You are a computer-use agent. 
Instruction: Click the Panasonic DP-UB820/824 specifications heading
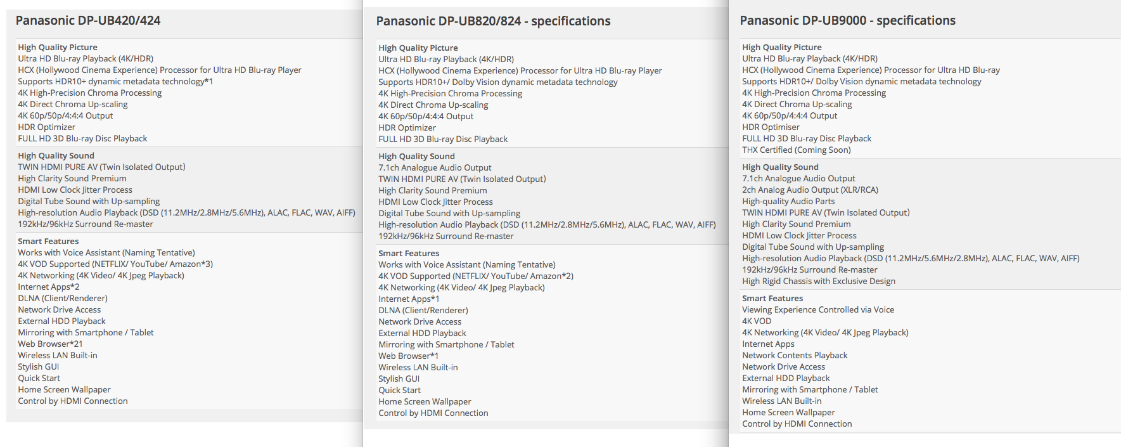tap(493, 21)
